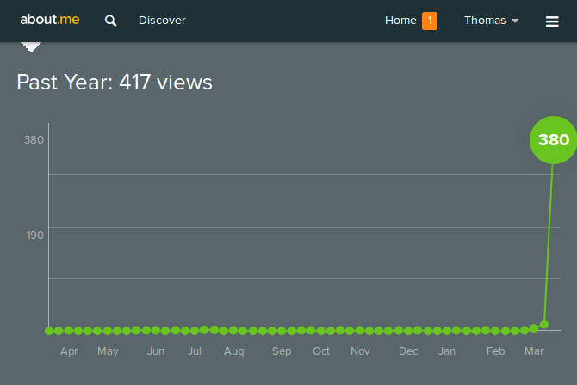
Task: Click the 380 y-axis label
Action: pyautogui.click(x=34, y=139)
